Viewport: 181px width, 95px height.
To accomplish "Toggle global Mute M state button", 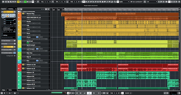I will tap(18, 2).
